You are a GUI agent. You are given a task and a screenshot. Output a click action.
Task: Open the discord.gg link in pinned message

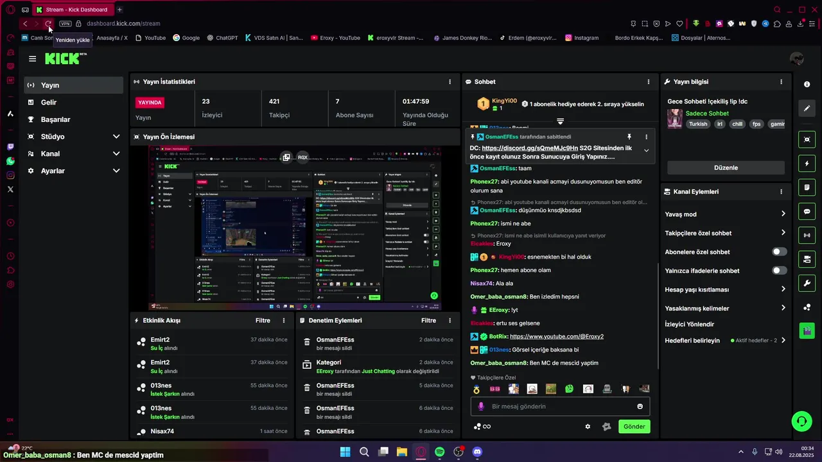[530, 148]
